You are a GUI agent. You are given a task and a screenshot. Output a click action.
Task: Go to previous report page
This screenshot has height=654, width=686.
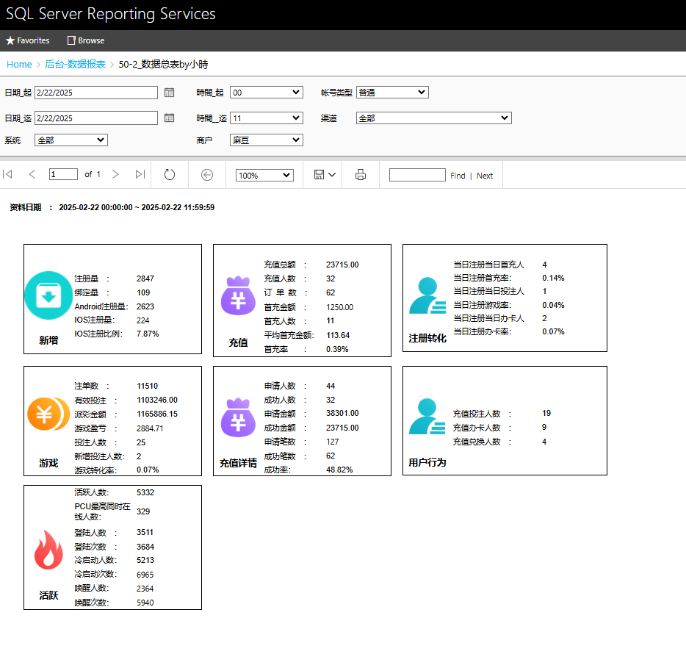pyautogui.click(x=32, y=174)
